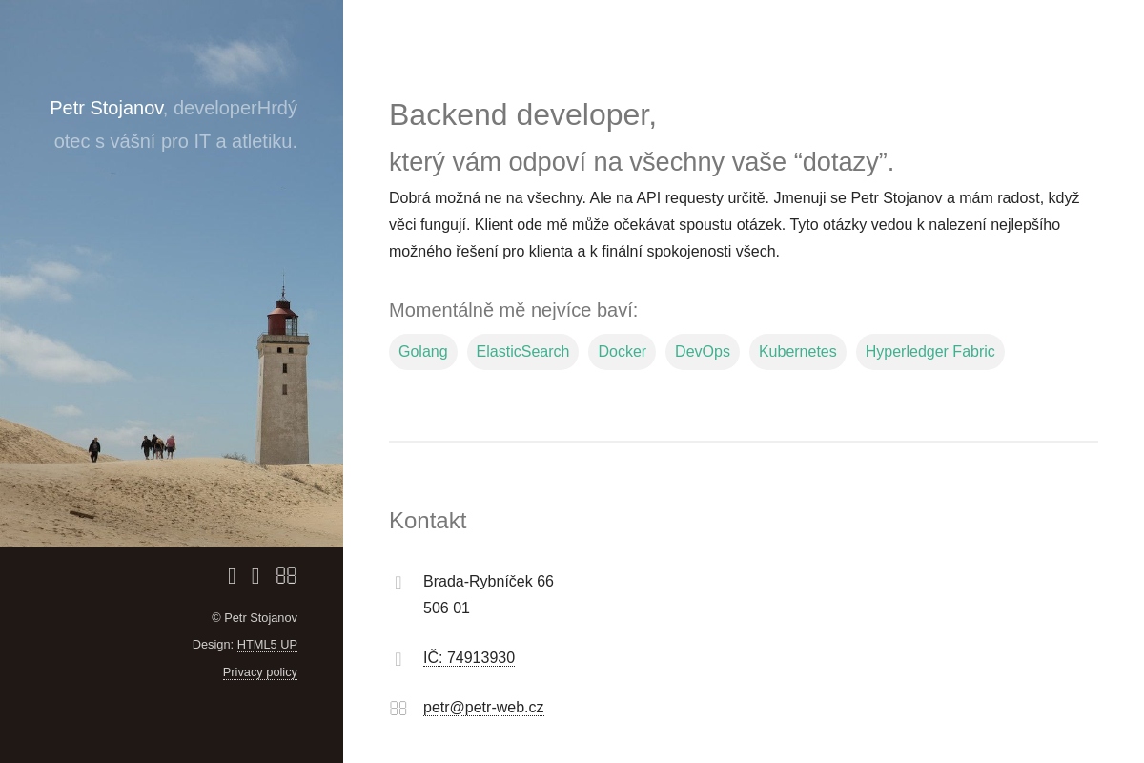Click the Kontakt section heading
The height and width of the screenshot is (763, 1144).
click(x=427, y=521)
